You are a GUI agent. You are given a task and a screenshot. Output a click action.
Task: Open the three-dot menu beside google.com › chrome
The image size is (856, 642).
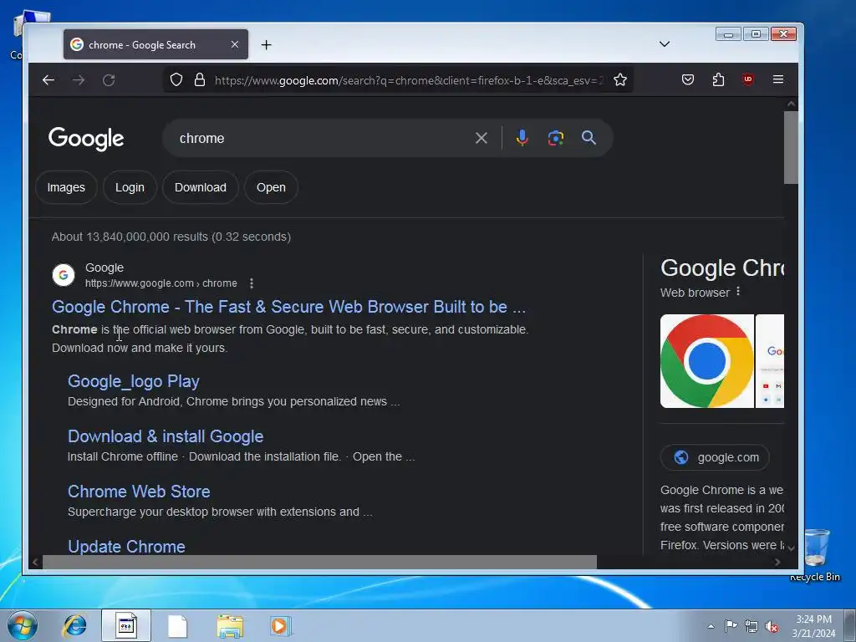coord(251,283)
